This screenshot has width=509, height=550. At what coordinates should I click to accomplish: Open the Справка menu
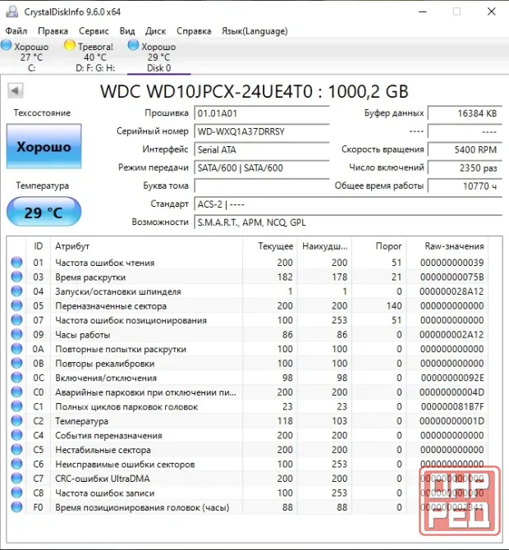click(194, 31)
